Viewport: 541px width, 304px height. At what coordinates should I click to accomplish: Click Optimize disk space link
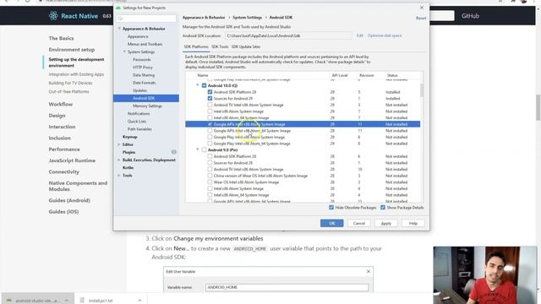pos(385,35)
